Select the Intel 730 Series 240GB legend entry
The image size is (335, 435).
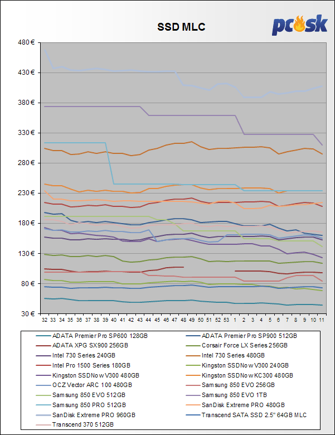(75, 355)
